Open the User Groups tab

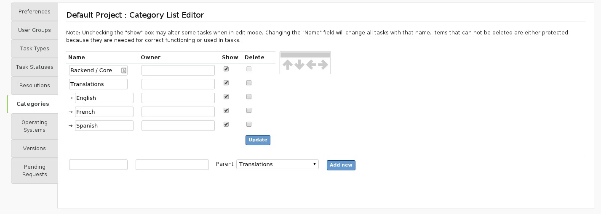click(x=35, y=30)
